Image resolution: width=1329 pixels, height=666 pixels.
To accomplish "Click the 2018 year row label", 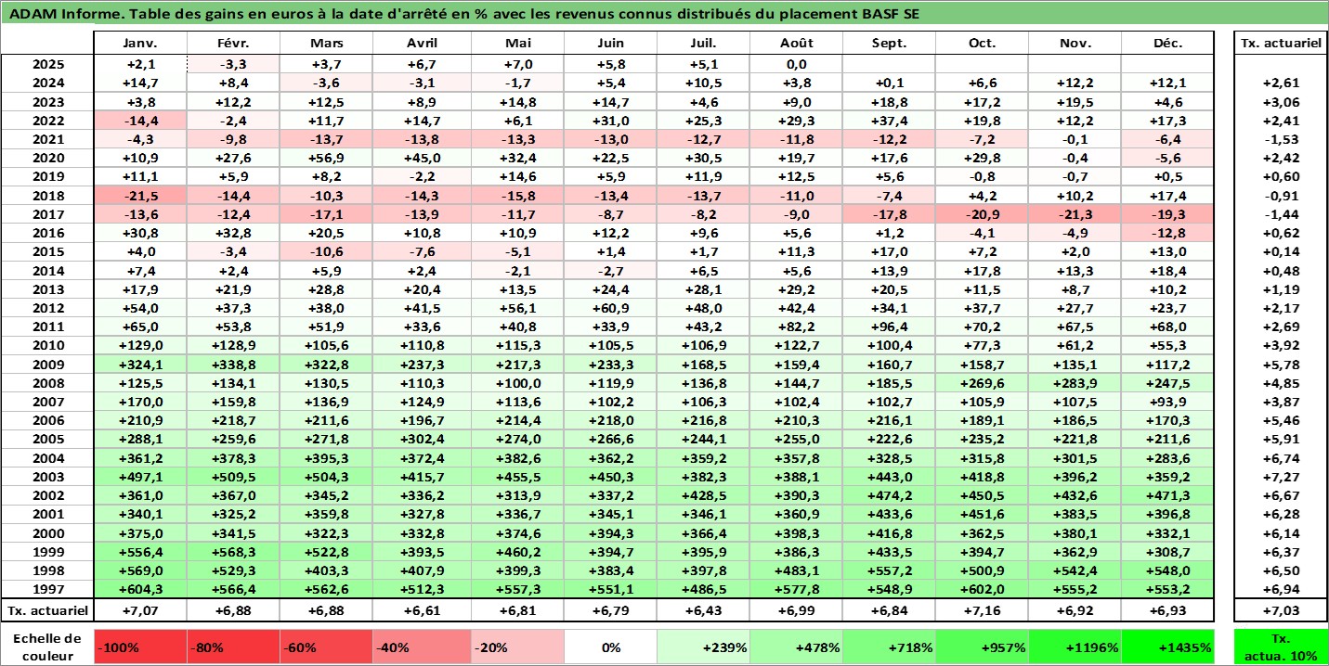I will pyautogui.click(x=47, y=196).
